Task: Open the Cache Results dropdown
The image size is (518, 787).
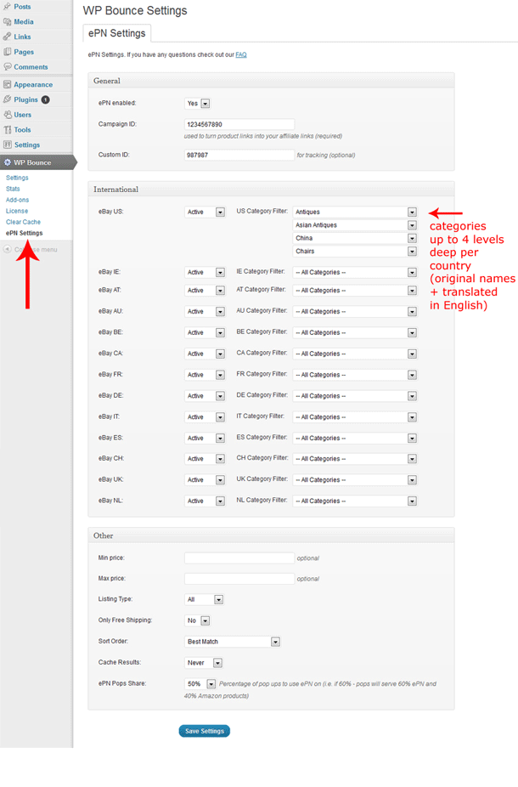Action: coord(204,663)
